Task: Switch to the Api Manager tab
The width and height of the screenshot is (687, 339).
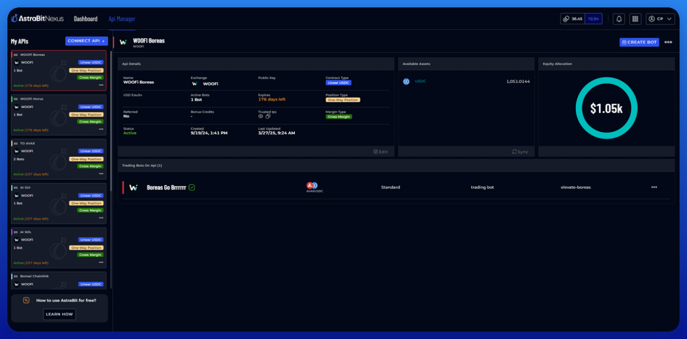Action: coord(122,19)
